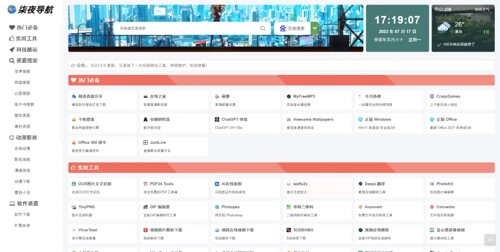The width and height of the screenshot is (500, 252).
Task: Click the 精选资源分享 card icon
Action: 74,96
